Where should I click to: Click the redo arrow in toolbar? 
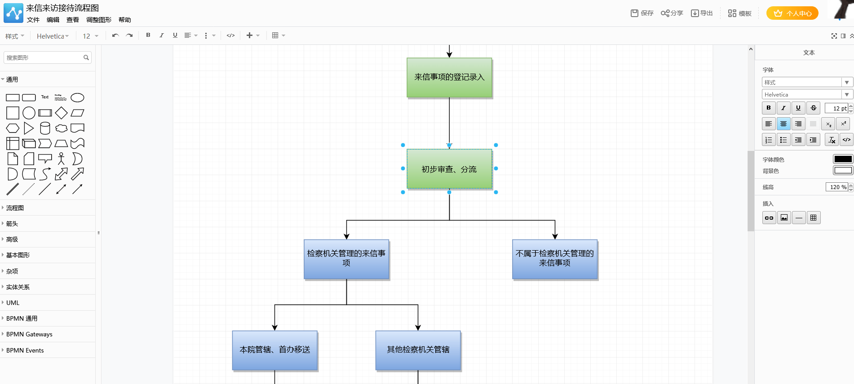coord(129,35)
